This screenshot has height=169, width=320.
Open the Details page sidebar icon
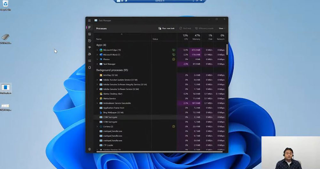click(90, 61)
